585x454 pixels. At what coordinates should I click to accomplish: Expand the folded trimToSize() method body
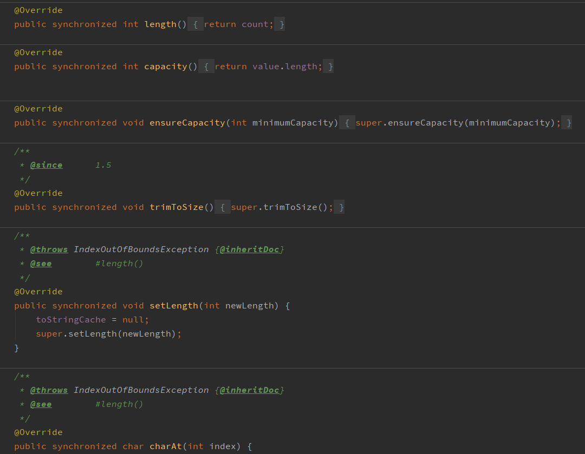[x=223, y=207]
